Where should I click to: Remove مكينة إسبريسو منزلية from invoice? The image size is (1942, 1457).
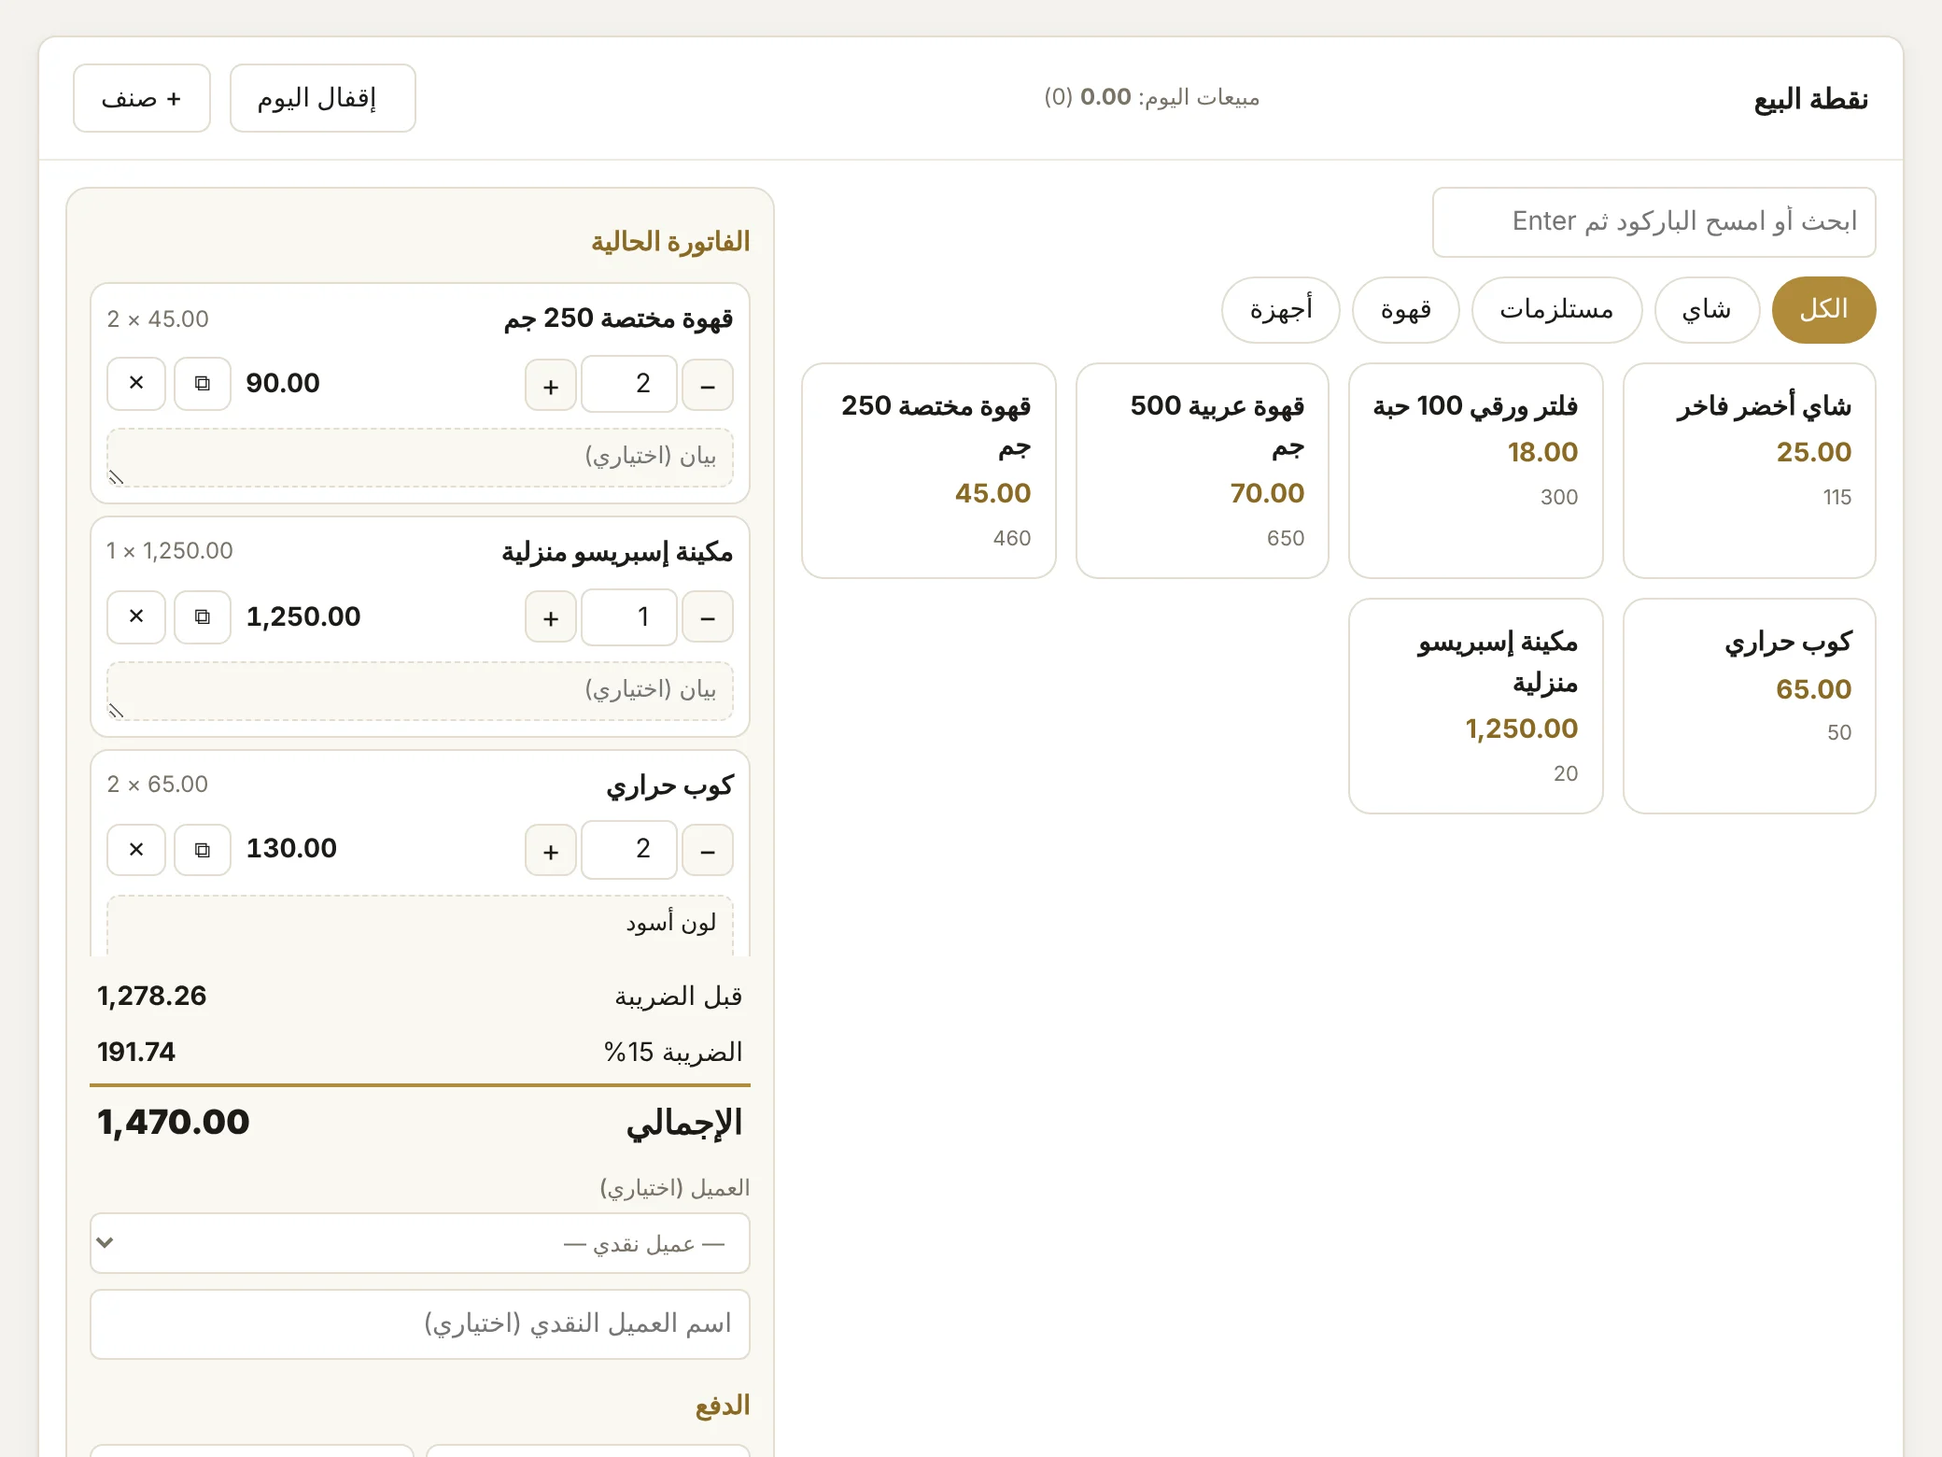point(136,616)
